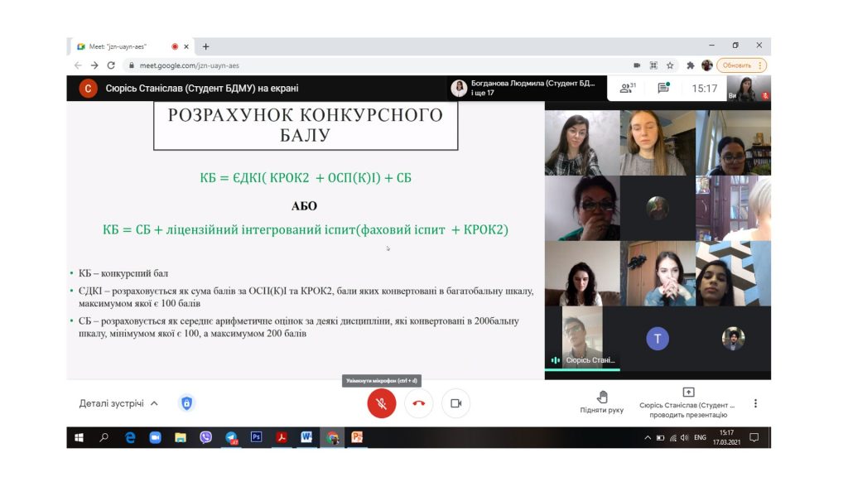
Task: Open the meeting chat panel
Action: [663, 88]
